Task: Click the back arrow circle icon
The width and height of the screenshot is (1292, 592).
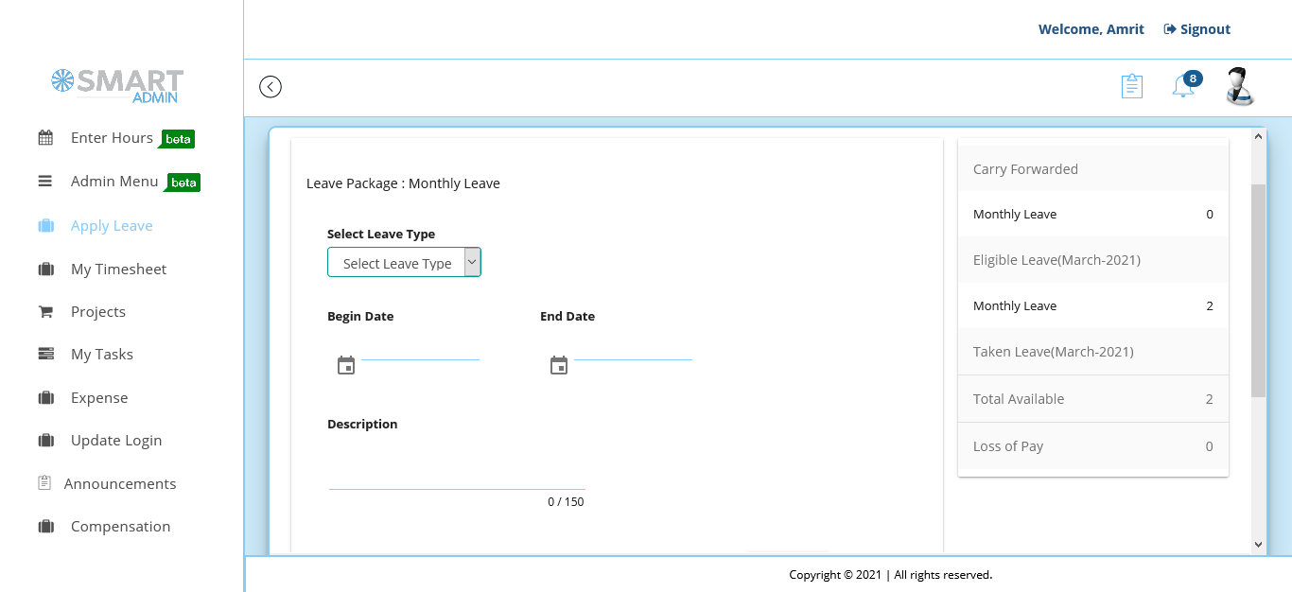Action: 271,87
